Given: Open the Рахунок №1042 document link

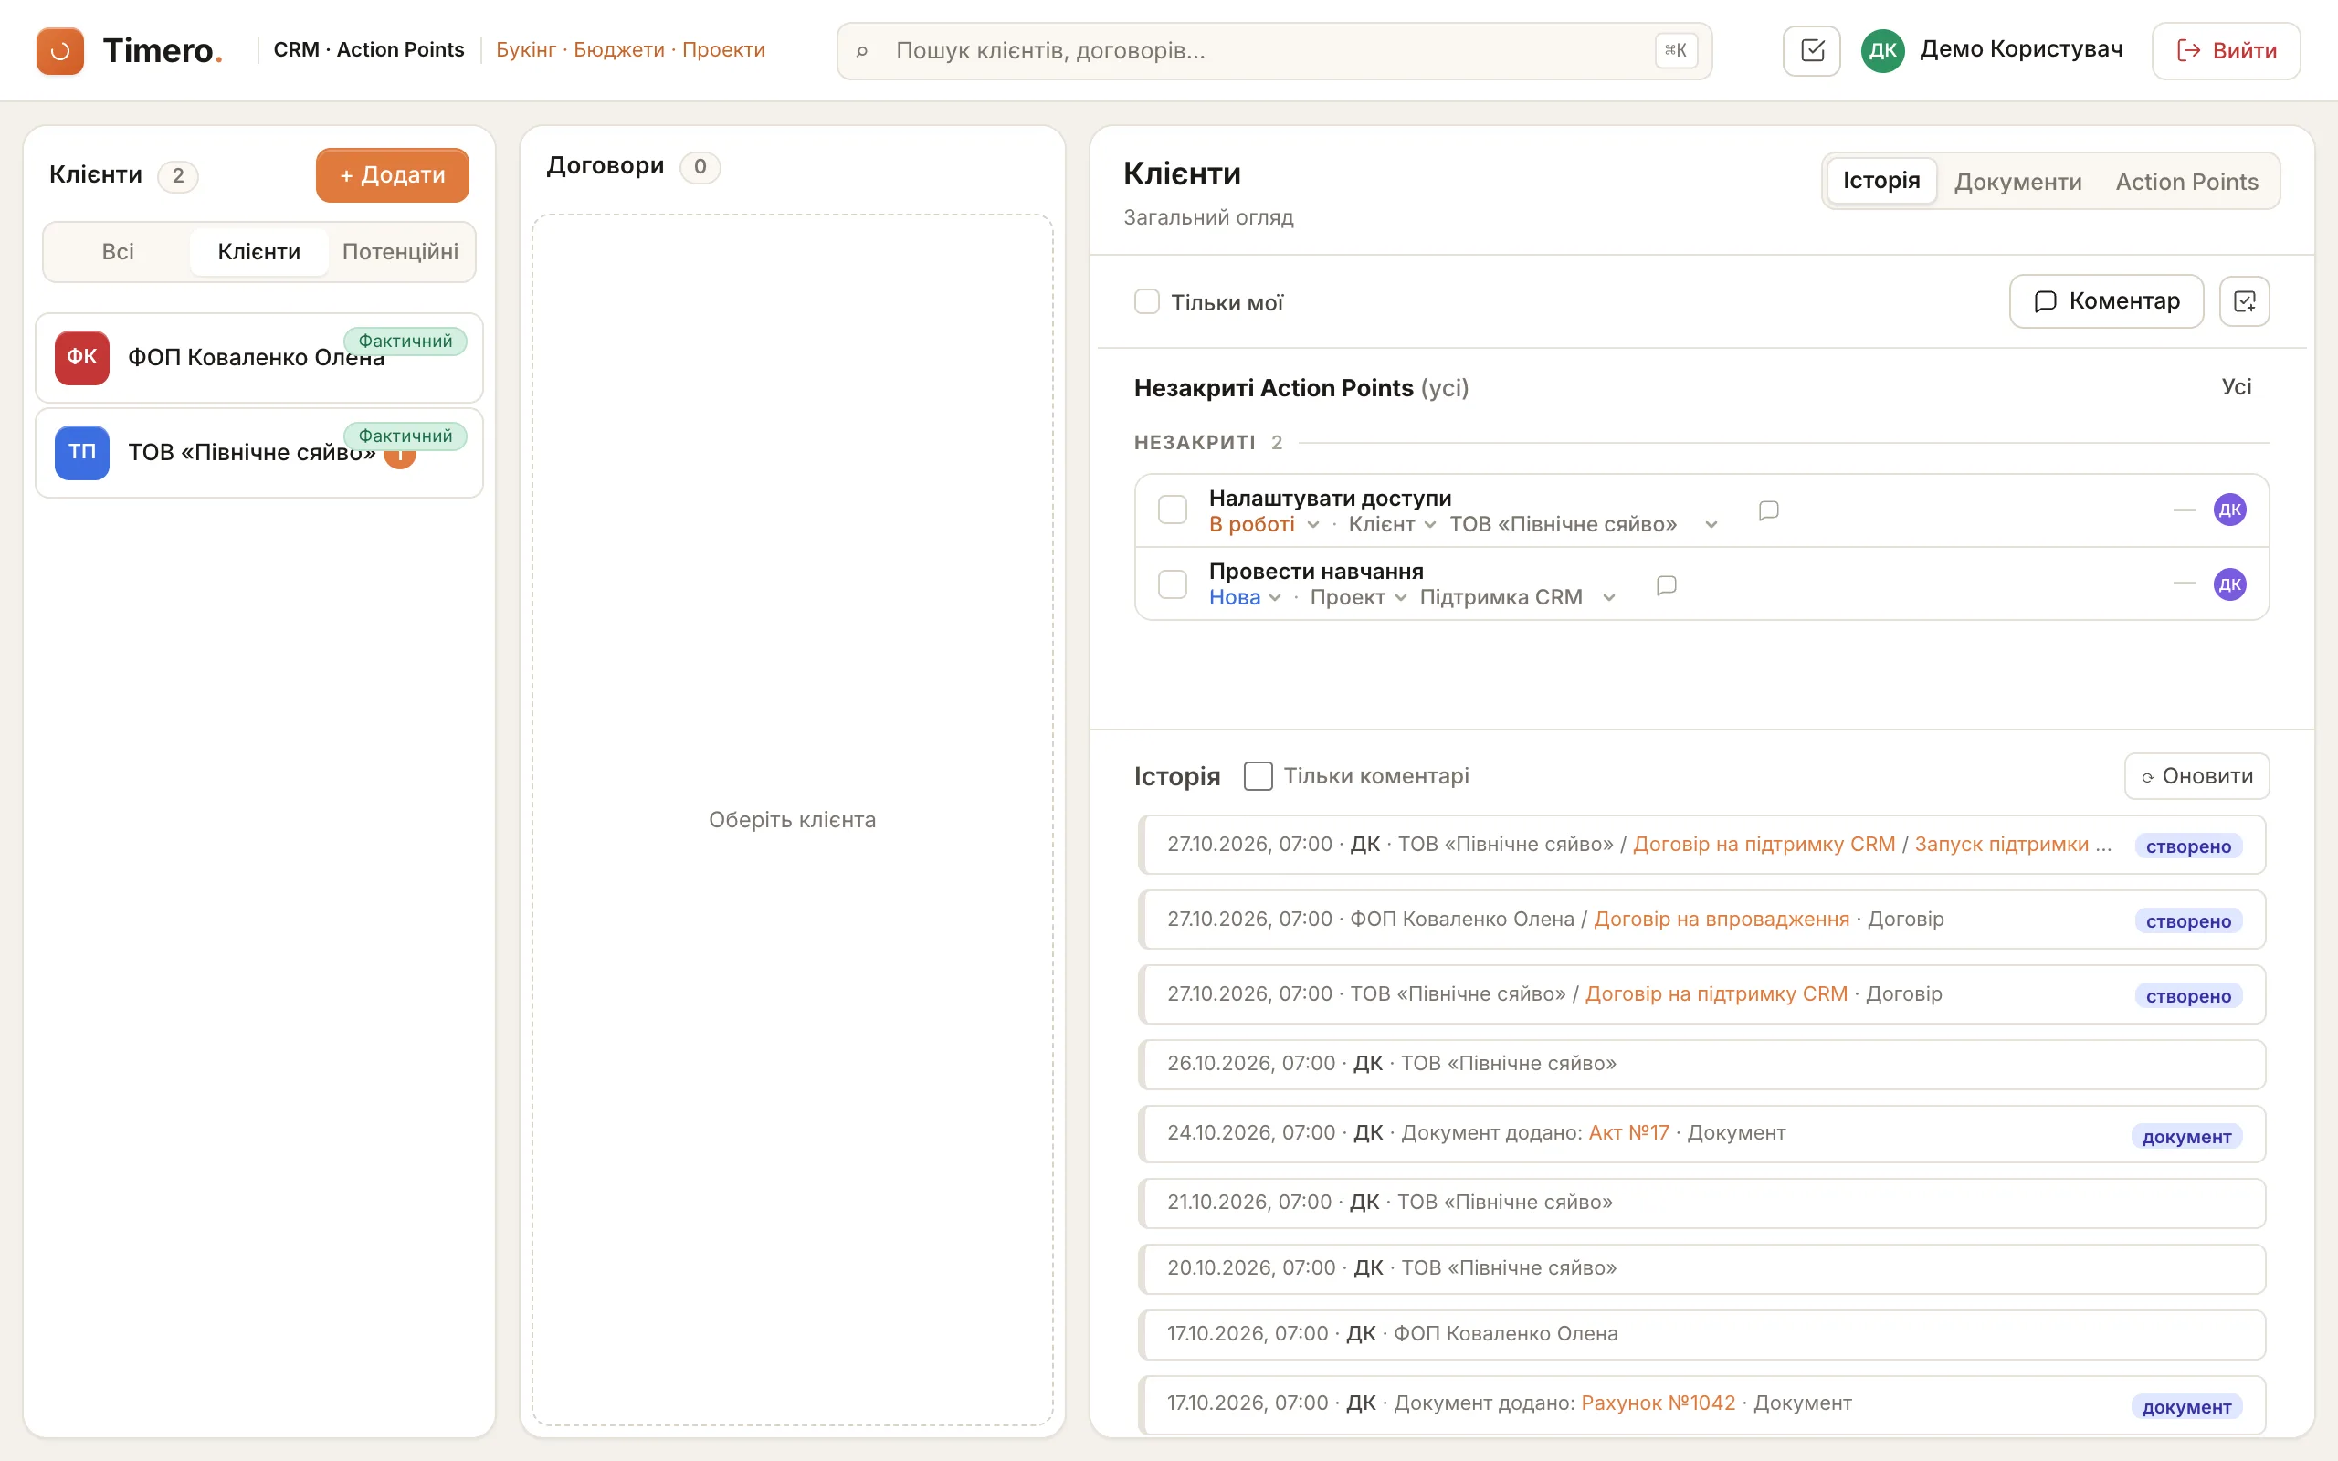Looking at the screenshot, I should point(1658,1403).
